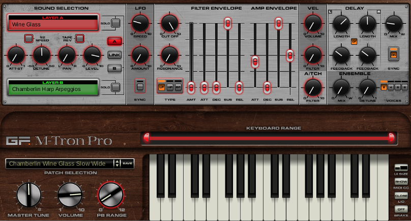Change the UI Size
411x221 pixels.
click(x=401, y=167)
